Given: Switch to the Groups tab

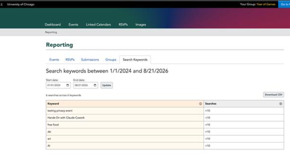Looking at the screenshot, I should point(111,60).
